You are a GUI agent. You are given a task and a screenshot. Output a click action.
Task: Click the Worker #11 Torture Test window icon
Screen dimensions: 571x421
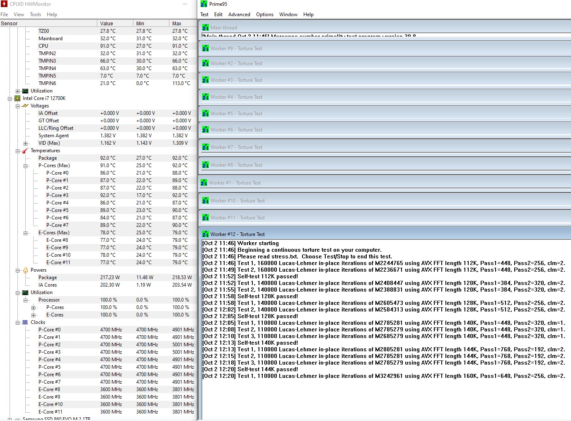(x=206, y=218)
